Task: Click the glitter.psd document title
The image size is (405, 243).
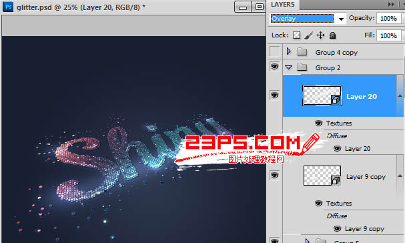Action: tap(81, 7)
